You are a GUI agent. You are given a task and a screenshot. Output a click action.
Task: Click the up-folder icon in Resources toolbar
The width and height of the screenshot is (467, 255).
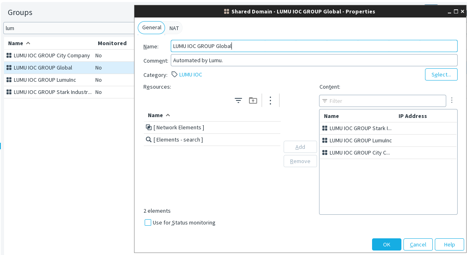click(253, 100)
